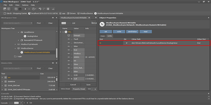The height and width of the screenshot is (105, 211).
Task: Click the sendValue button
Action: (132, 31)
